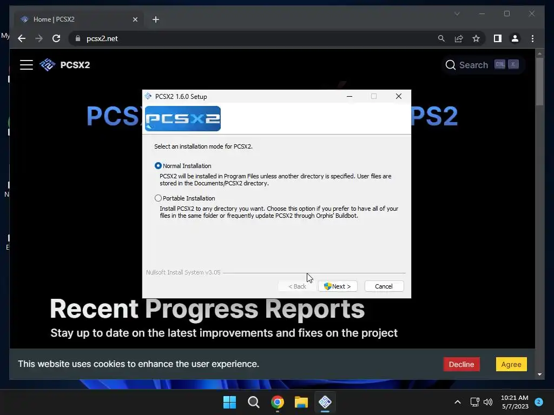
Task: Click the network icon in system tray
Action: pyautogui.click(x=474, y=402)
